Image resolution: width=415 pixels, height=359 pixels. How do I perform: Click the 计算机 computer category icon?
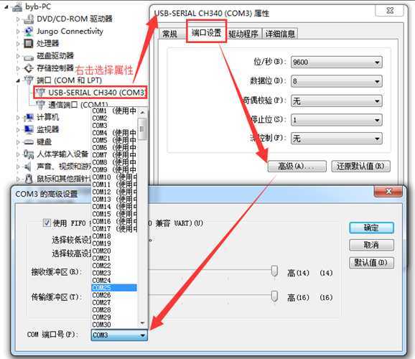click(x=29, y=117)
